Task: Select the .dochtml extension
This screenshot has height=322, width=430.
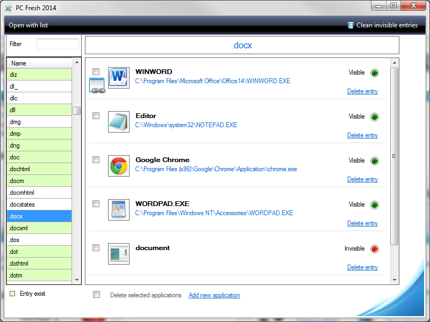Action: click(x=39, y=169)
